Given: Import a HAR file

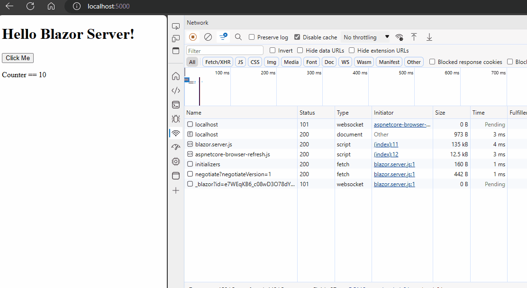Looking at the screenshot, I should [414, 37].
